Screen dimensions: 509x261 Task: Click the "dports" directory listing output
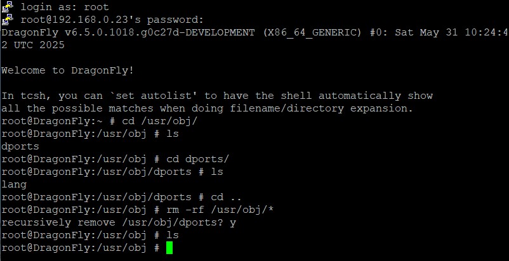click(20, 146)
